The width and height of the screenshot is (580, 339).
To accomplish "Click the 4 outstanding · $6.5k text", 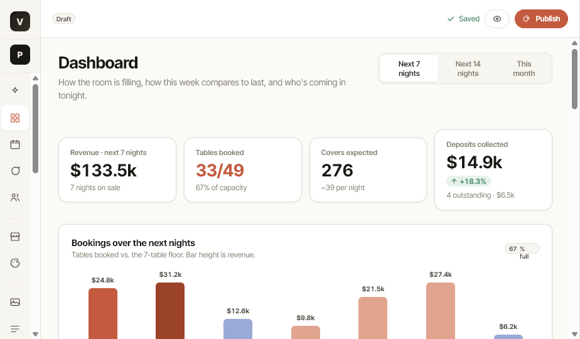I will tap(480, 195).
